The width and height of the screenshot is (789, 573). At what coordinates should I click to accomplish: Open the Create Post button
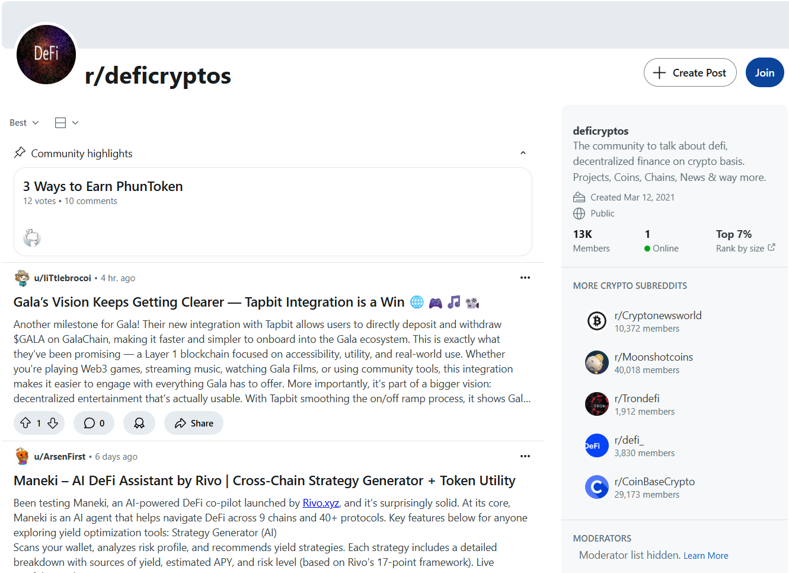click(x=690, y=72)
